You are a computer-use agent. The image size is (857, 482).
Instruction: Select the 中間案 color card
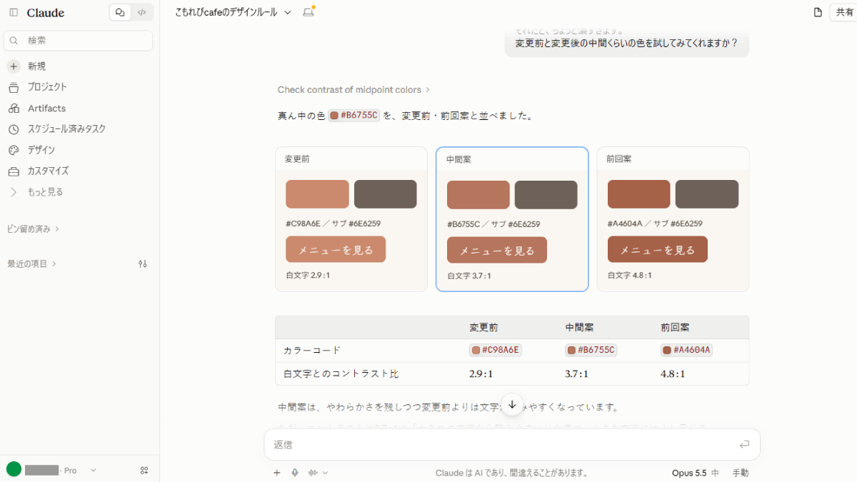coord(512,219)
